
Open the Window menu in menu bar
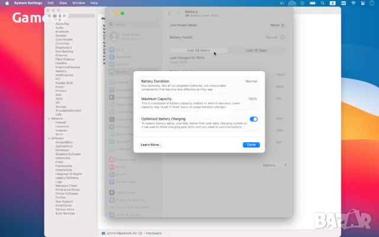pos(77,3)
